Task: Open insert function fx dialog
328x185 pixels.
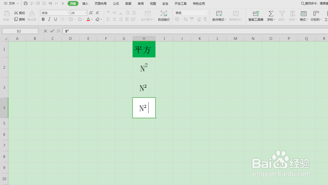Action: tap(59, 31)
